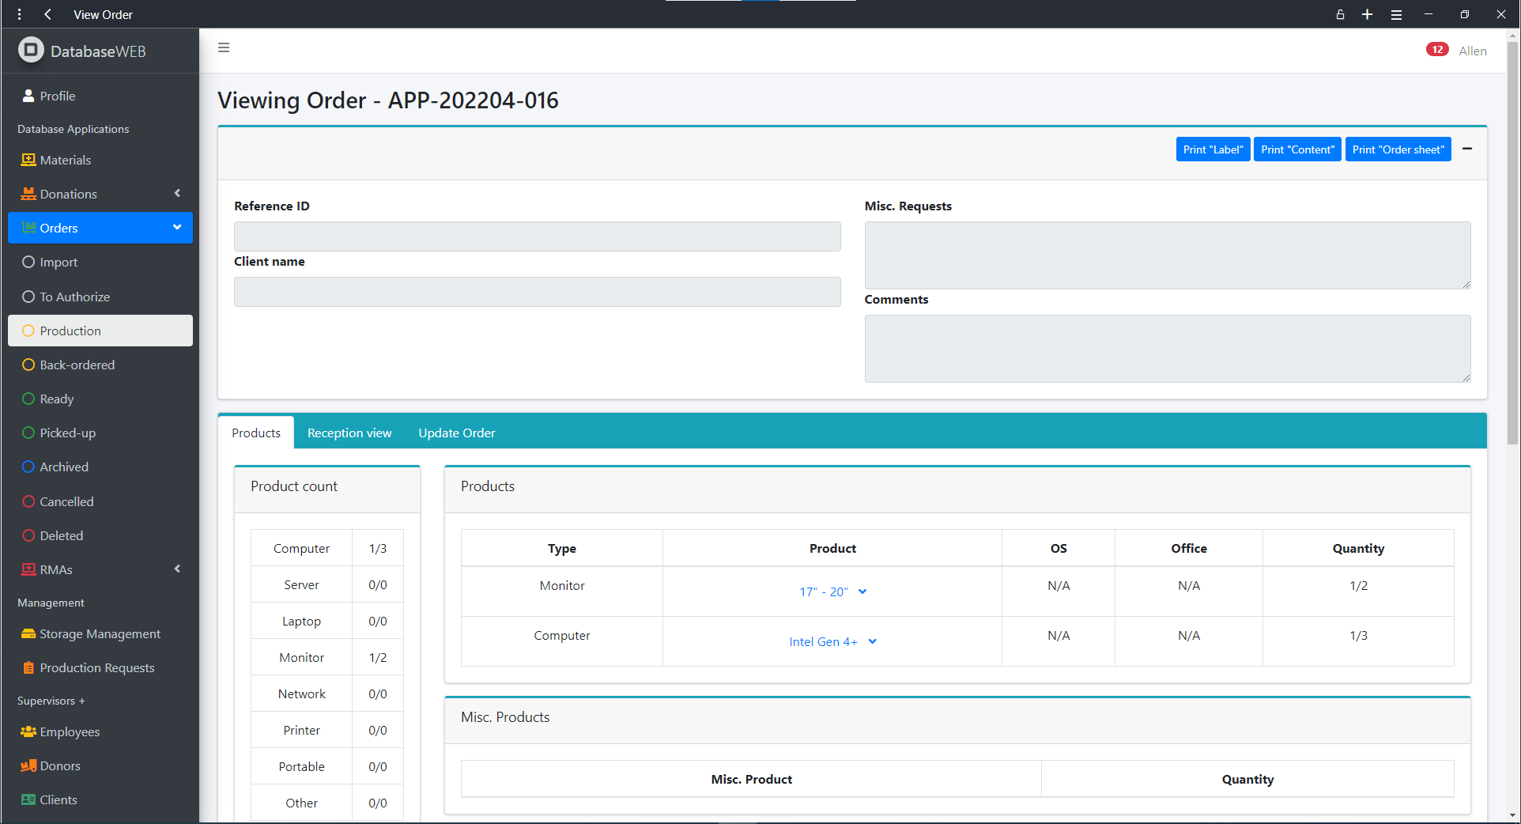Click the Misc. Requests text area
Image resolution: width=1521 pixels, height=824 pixels.
pyautogui.click(x=1168, y=255)
